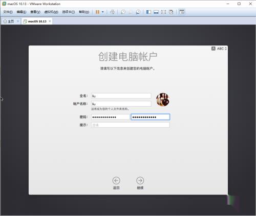Send Ctrl+Alt+Del to the virtual machine
The image size is (256, 216).
(x=112, y=12)
